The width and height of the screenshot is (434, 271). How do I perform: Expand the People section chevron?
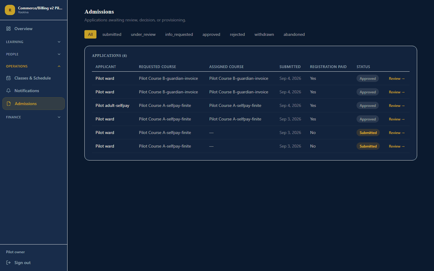coord(59,54)
